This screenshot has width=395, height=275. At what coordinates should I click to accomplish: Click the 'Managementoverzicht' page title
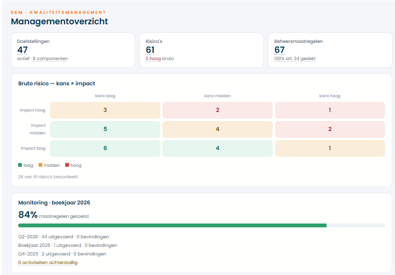(x=59, y=21)
